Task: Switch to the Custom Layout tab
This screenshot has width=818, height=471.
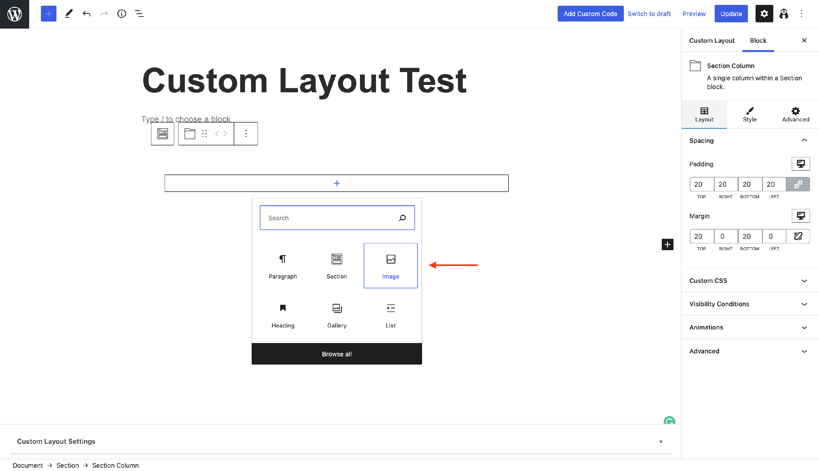Action: [x=712, y=41]
